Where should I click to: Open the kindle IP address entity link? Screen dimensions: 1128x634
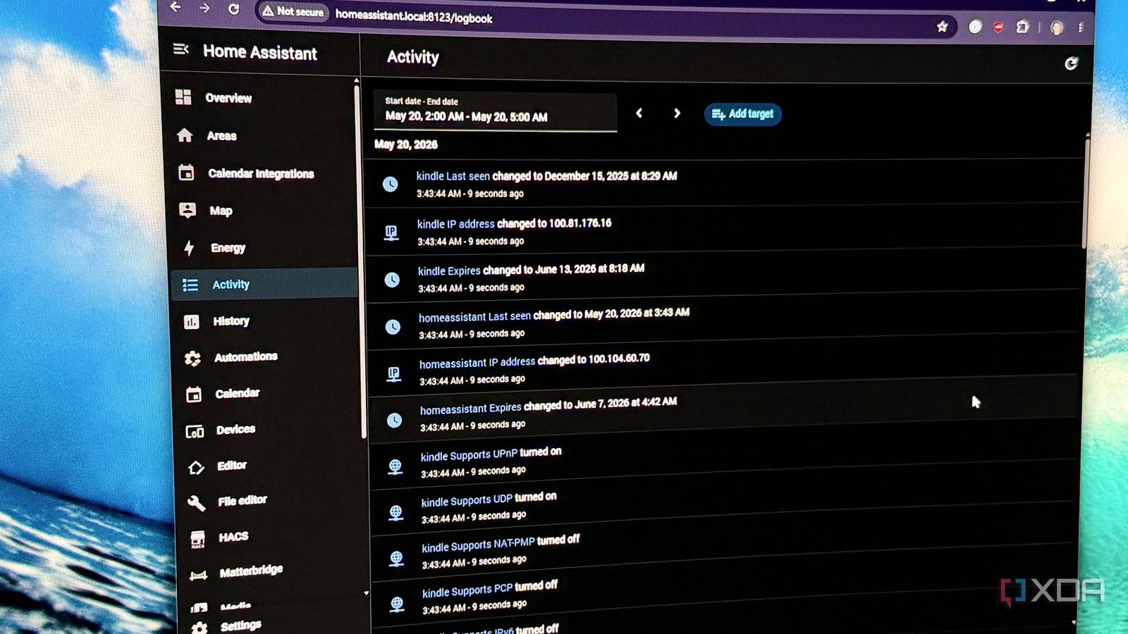[x=455, y=224]
